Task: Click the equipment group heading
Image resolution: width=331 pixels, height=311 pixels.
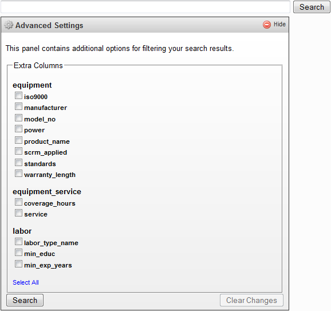Action: click(32, 85)
